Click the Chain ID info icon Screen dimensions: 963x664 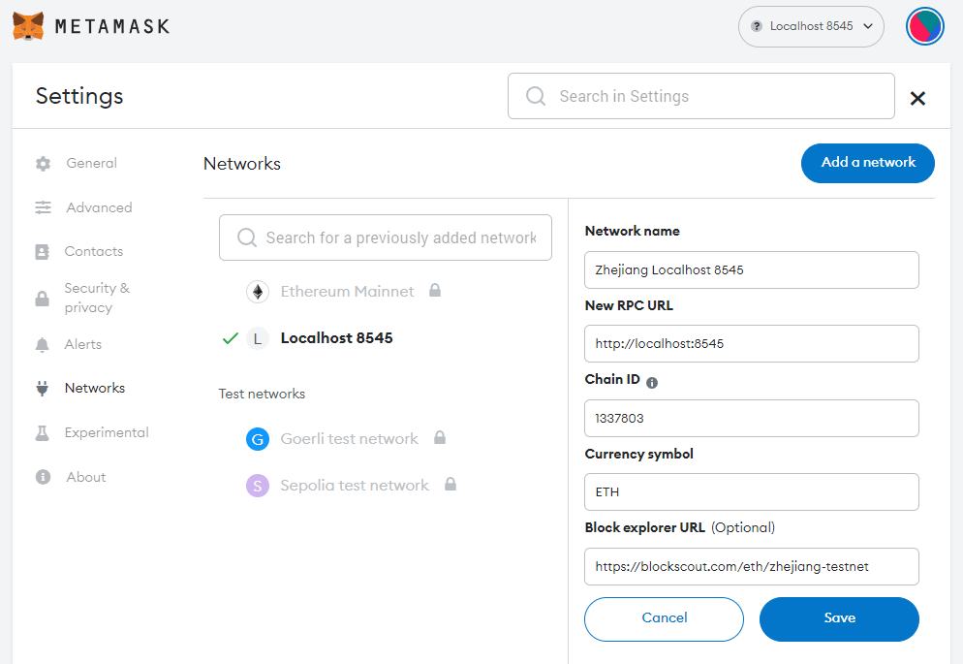652,382
